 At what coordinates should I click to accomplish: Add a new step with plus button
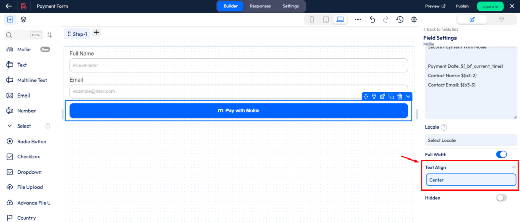pyautogui.click(x=96, y=33)
